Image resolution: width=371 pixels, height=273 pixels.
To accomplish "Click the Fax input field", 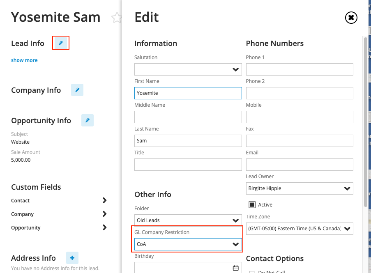I will pos(300,141).
